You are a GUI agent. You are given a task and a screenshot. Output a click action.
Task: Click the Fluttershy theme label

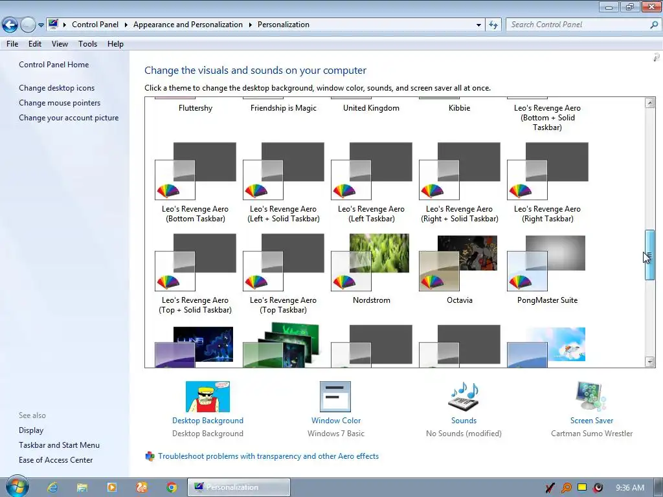point(196,108)
